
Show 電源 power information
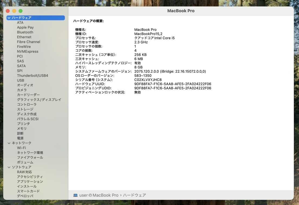click(20, 138)
